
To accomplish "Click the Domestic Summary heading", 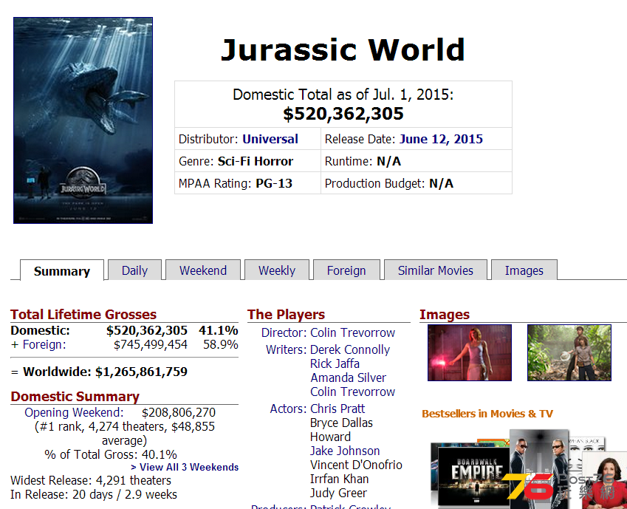I will point(75,397).
